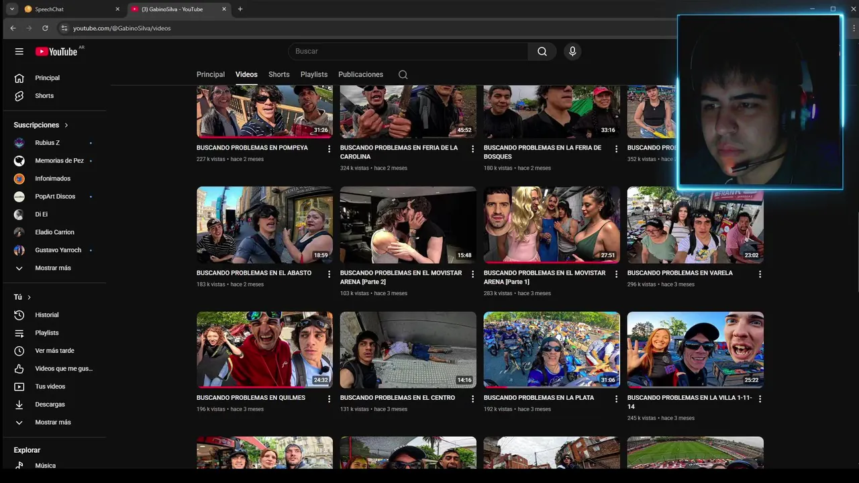
Task: Reload the page in browser
Action: [45, 28]
